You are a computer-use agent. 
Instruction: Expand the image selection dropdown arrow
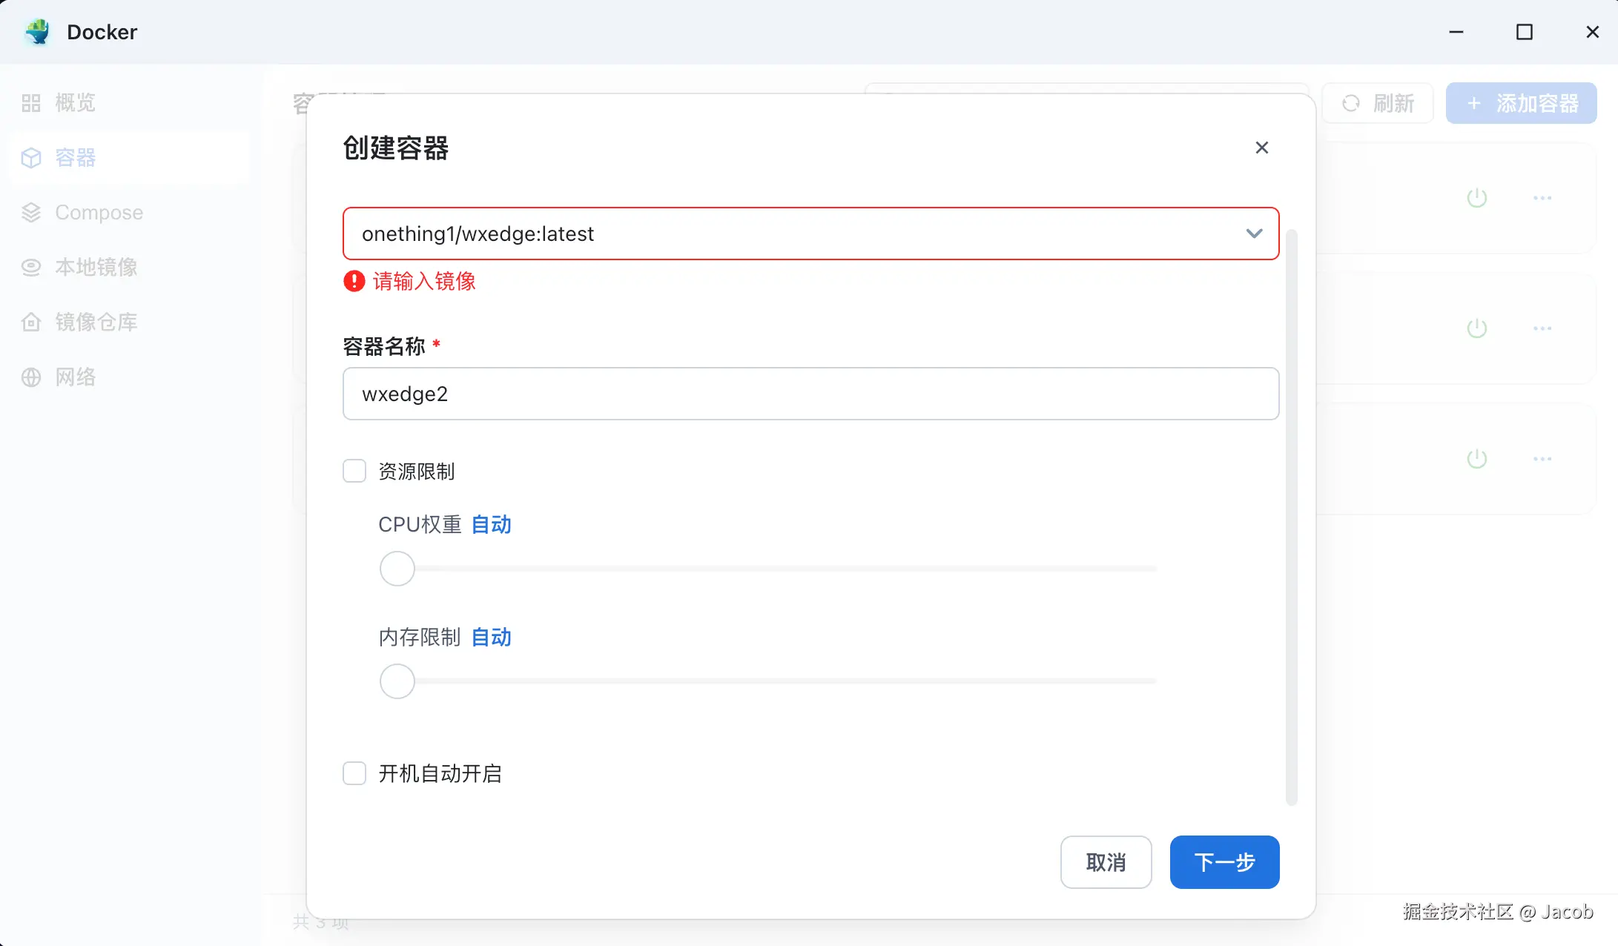(x=1254, y=234)
